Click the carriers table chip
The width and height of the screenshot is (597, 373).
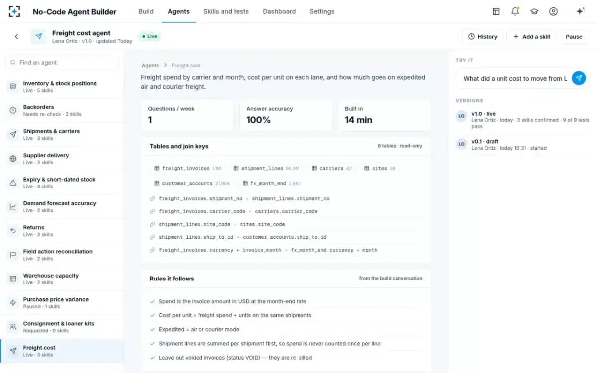[x=331, y=168]
